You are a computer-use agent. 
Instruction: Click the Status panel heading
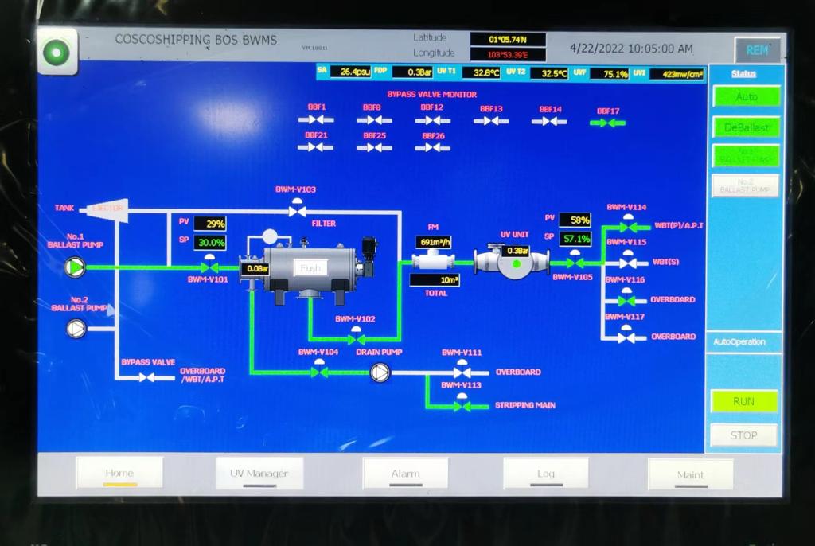[743, 73]
